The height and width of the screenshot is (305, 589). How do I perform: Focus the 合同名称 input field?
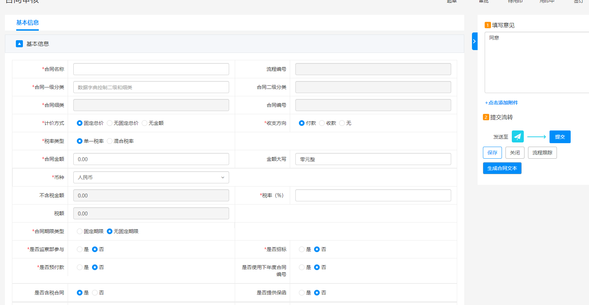tap(151, 69)
